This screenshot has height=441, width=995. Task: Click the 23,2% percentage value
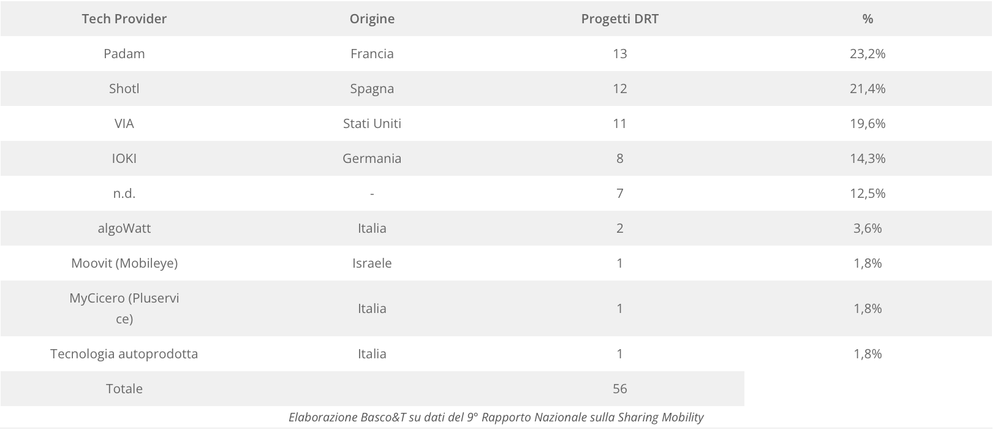[867, 54]
